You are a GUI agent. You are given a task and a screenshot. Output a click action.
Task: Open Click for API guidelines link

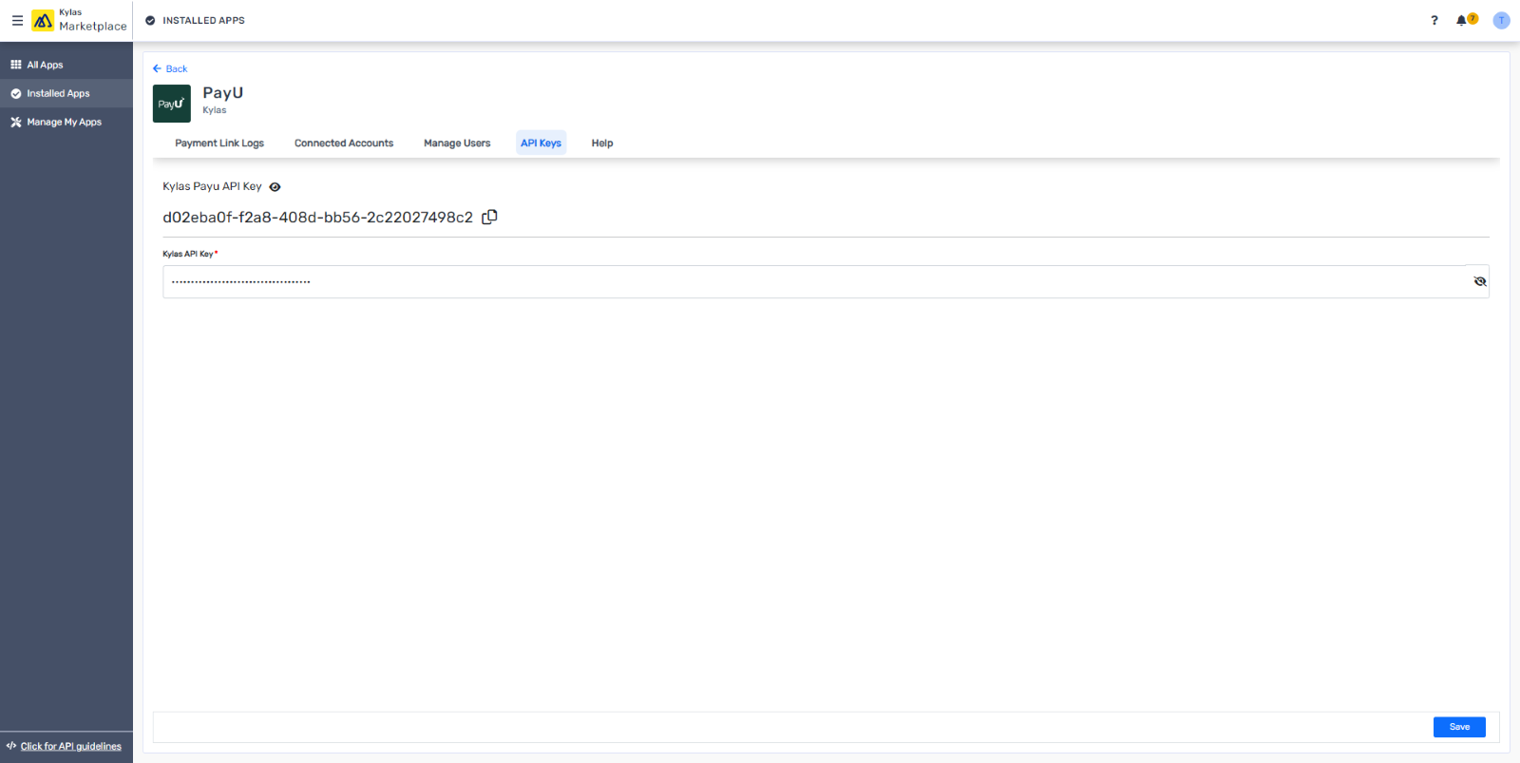70,746
